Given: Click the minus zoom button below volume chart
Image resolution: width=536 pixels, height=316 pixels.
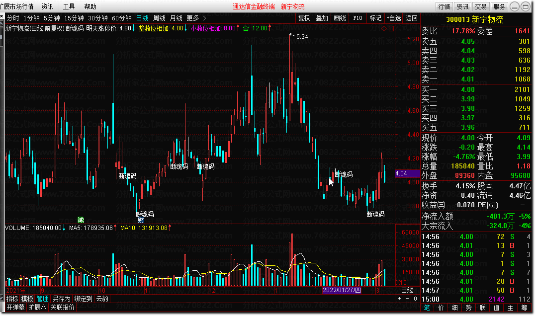Looking at the screenshot, I should pos(407,299).
